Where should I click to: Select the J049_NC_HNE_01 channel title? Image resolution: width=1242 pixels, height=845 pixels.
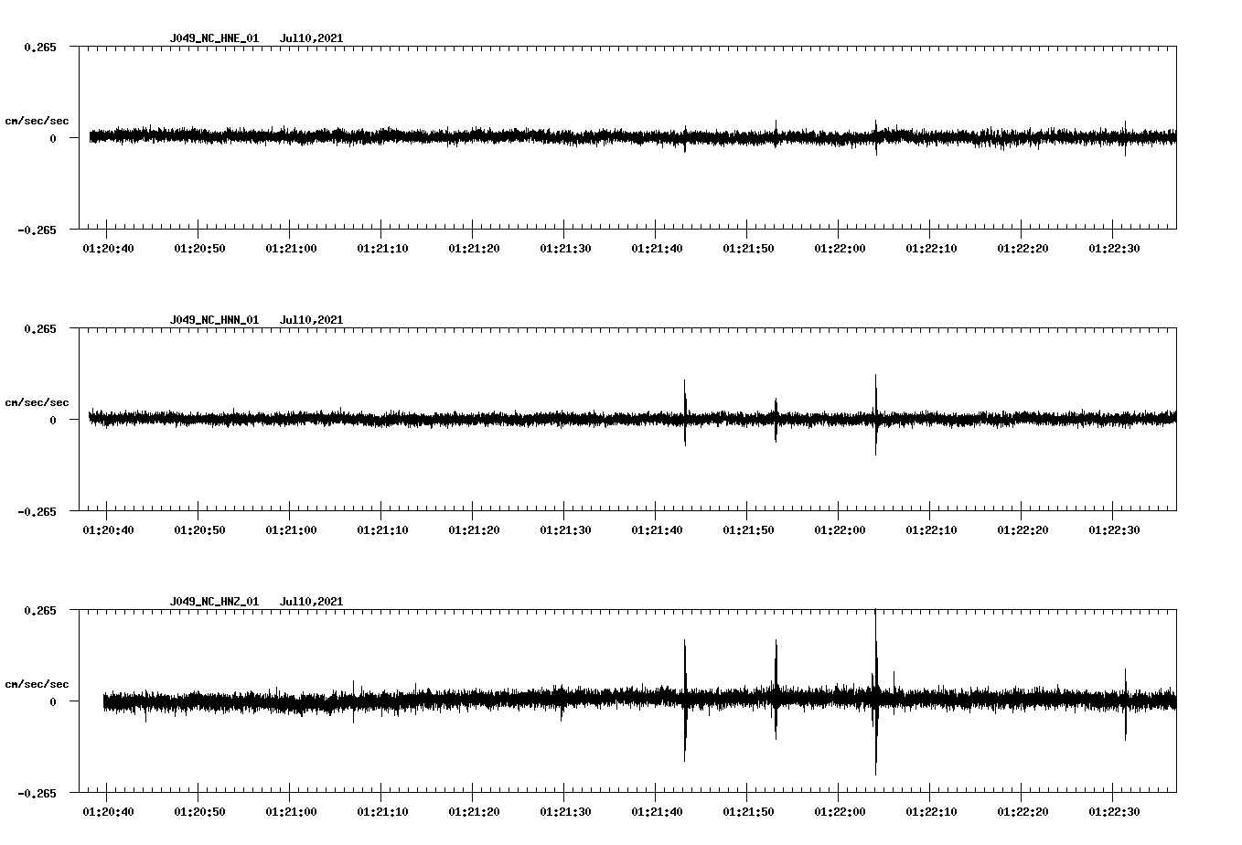coord(213,38)
